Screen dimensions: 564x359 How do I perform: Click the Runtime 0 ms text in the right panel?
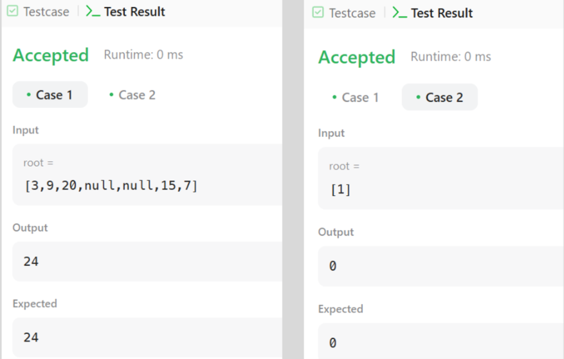(451, 57)
